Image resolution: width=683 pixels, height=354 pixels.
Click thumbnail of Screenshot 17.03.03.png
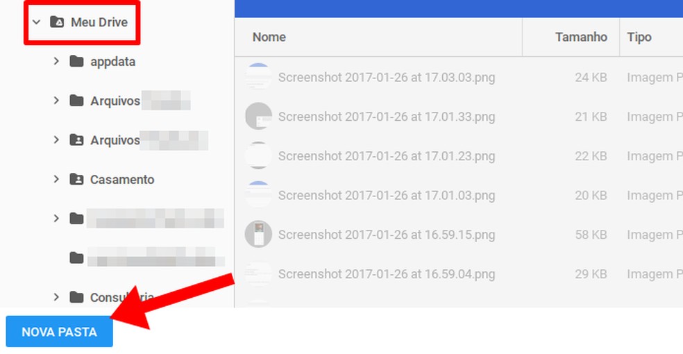click(x=258, y=76)
